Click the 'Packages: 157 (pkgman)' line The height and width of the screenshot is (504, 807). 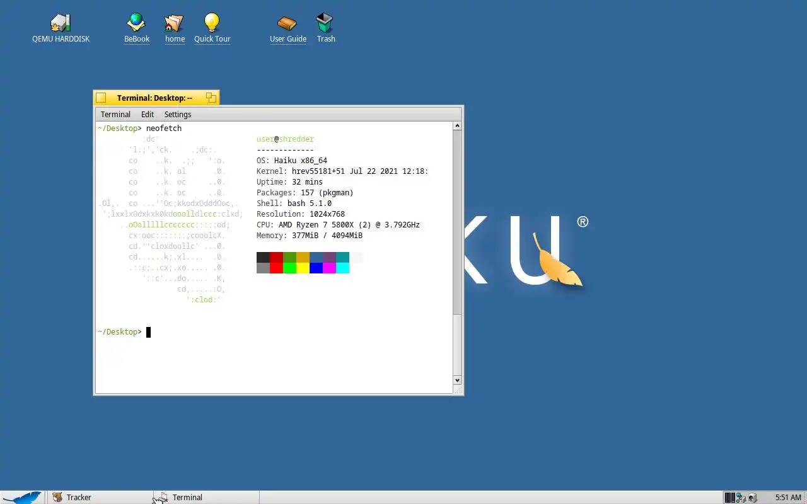click(x=305, y=193)
